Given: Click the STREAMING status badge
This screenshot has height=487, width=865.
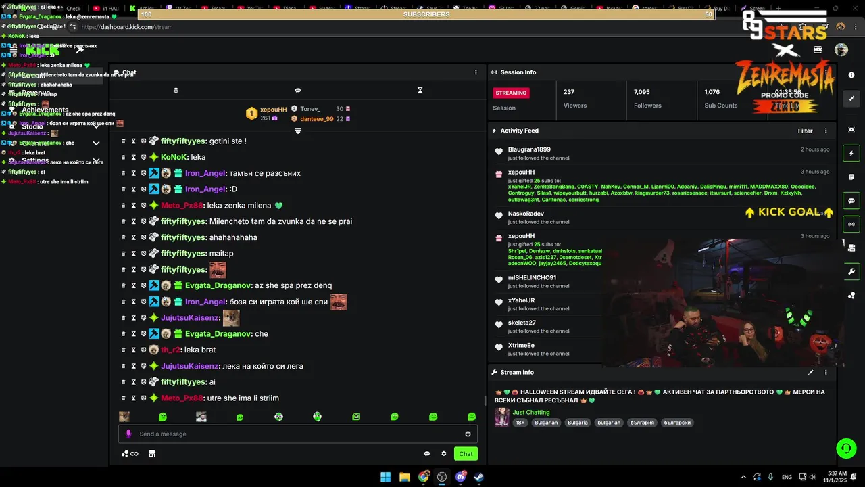Looking at the screenshot, I should (x=511, y=93).
